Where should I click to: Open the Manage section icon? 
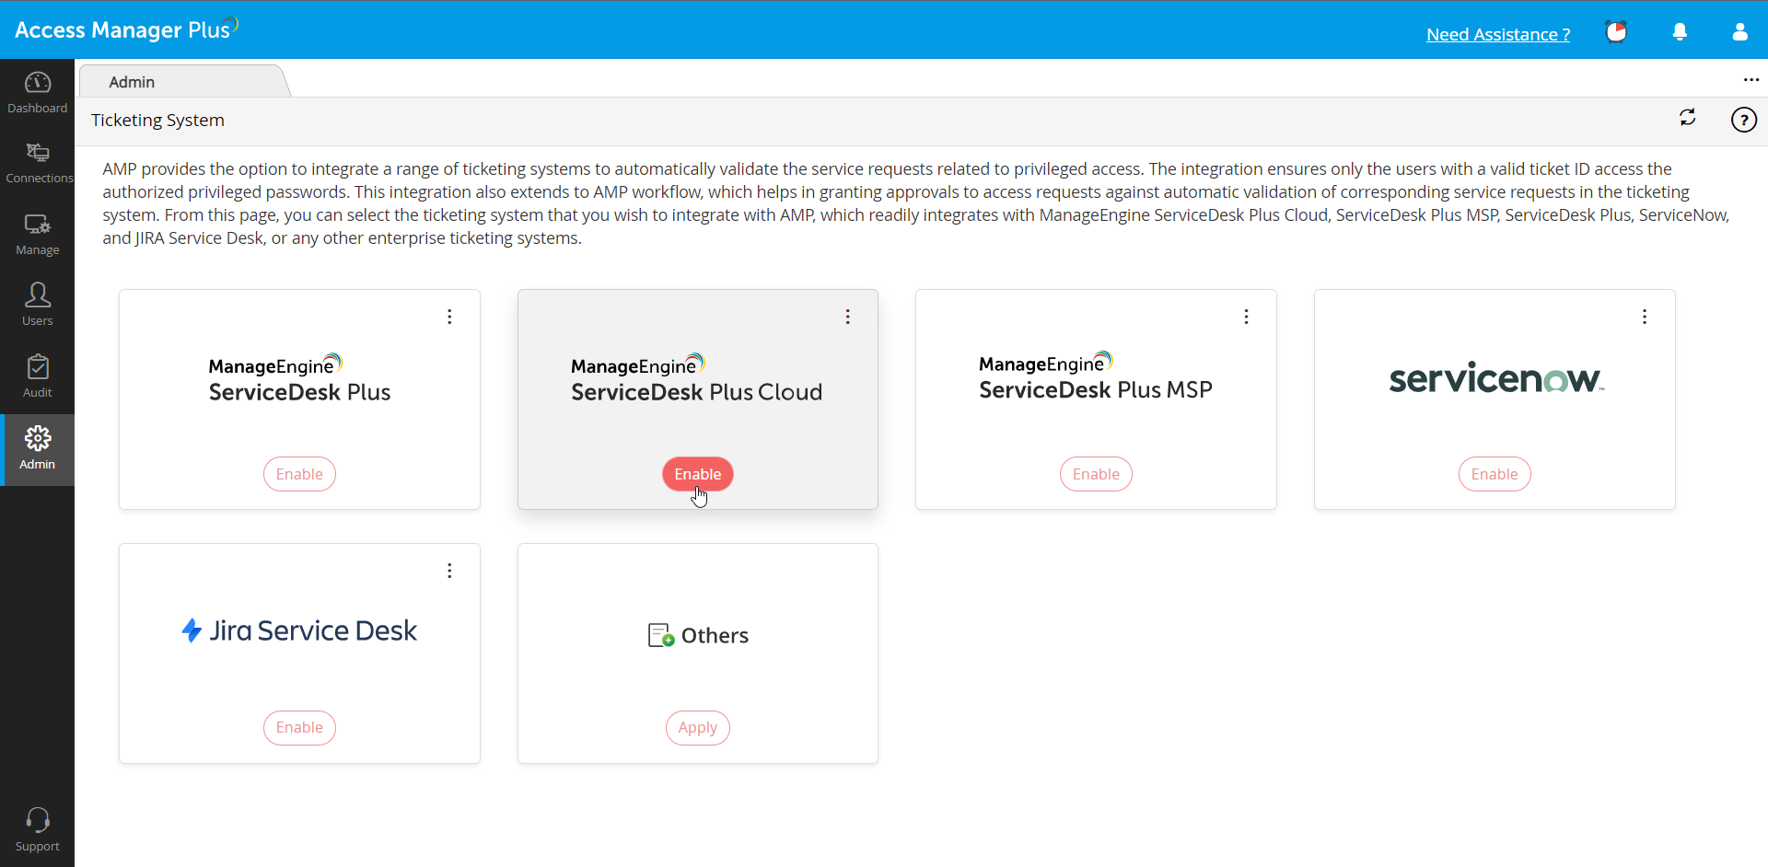tap(38, 225)
